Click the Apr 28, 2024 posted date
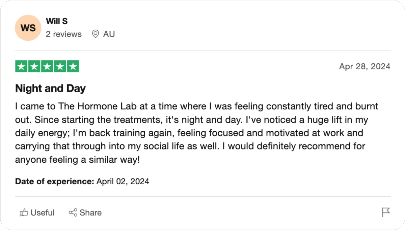Screen dimensions: 405x230 coord(364,66)
